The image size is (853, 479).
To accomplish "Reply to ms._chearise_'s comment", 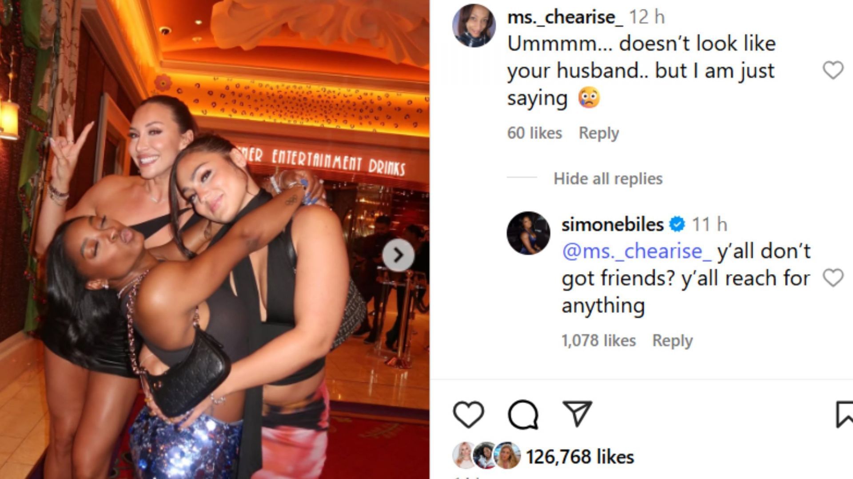I will coord(598,133).
